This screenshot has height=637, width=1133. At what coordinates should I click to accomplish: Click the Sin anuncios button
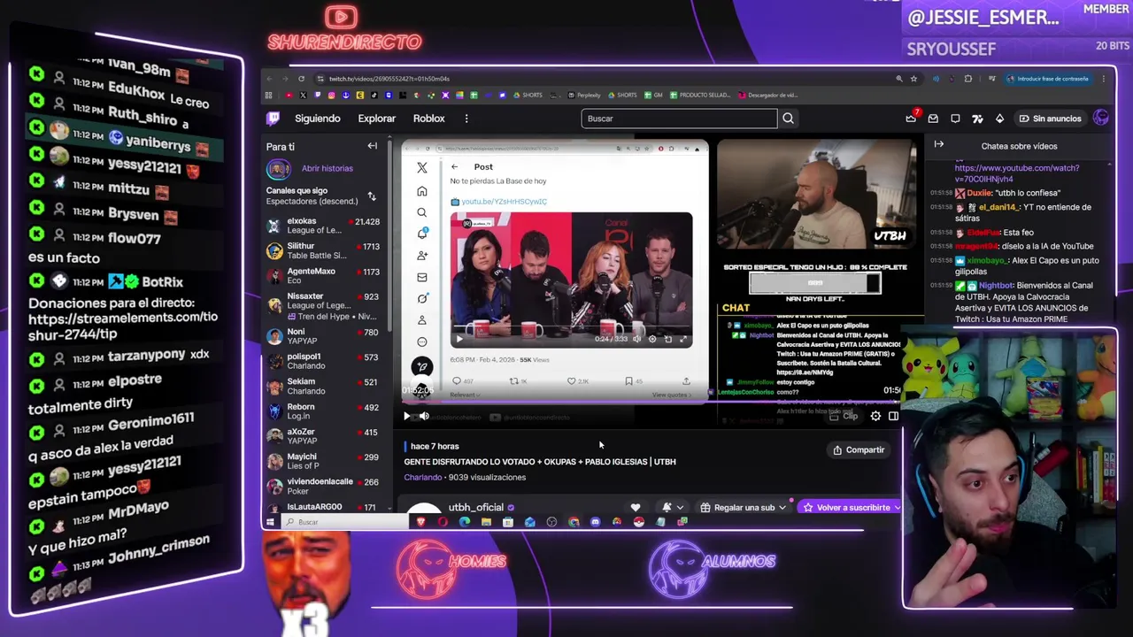1050,119
